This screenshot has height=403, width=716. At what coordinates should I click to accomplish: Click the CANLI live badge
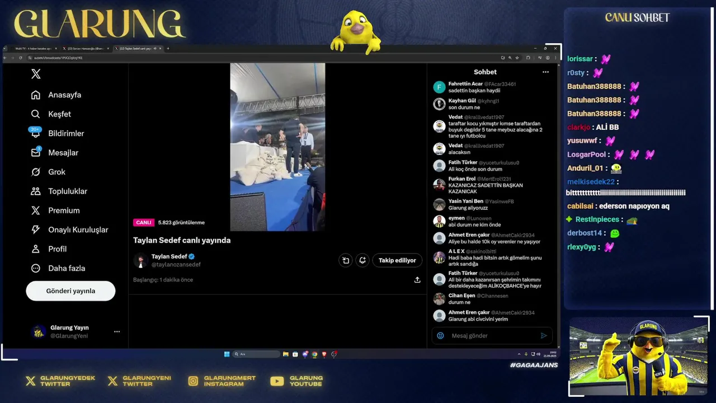[144, 223]
